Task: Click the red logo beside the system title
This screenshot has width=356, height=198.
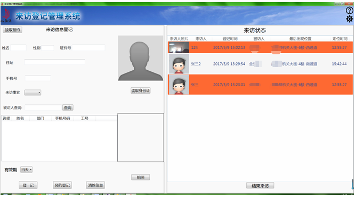Action: tap(6, 15)
